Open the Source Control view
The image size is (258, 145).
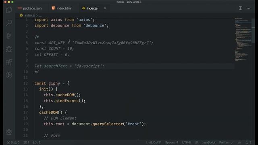point(9,36)
